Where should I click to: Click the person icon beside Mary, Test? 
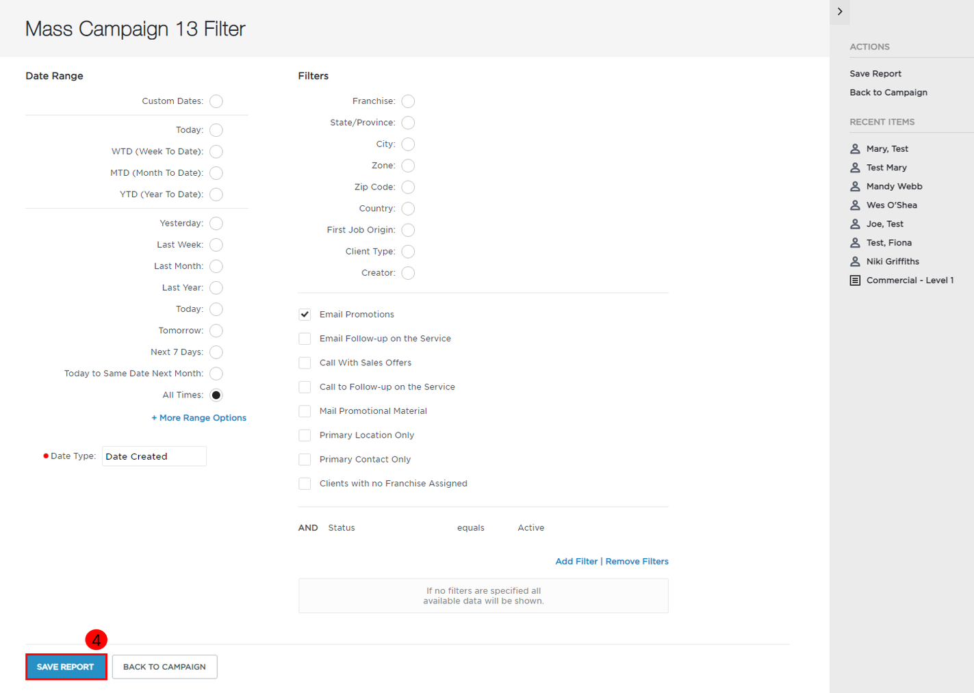(855, 148)
